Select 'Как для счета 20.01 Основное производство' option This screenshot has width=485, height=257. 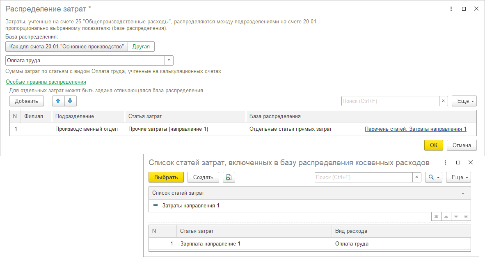click(66, 47)
